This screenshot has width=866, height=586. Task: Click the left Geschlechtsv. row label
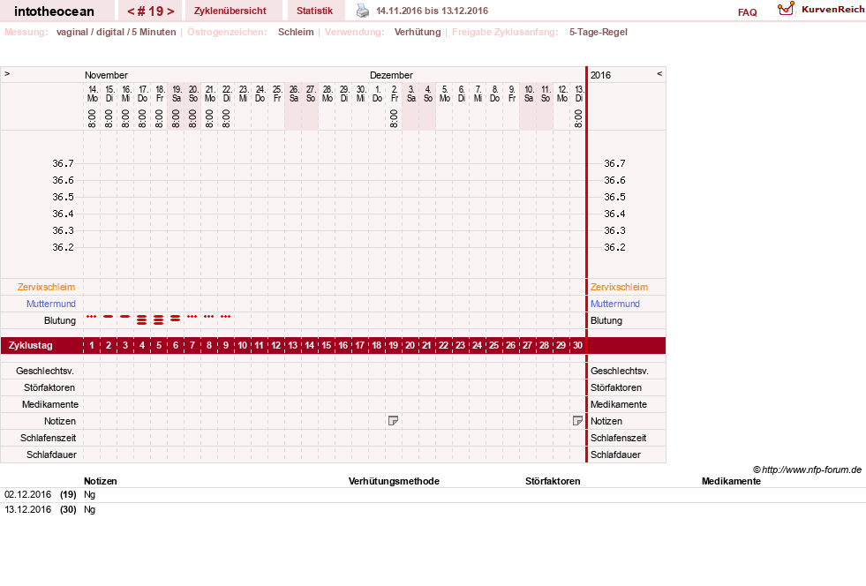click(45, 371)
